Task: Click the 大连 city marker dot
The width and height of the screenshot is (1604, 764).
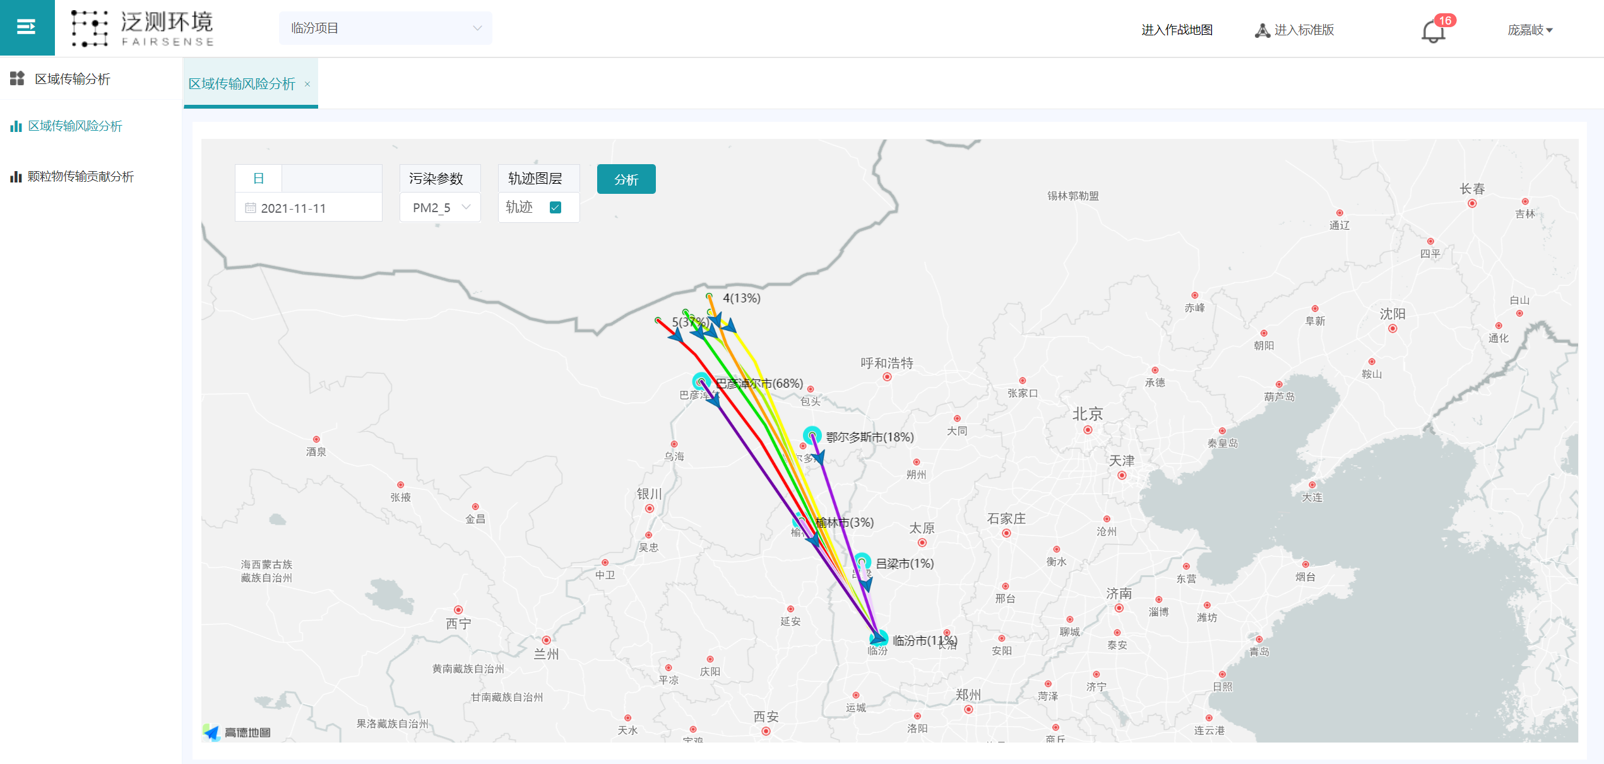Action: tap(1312, 485)
